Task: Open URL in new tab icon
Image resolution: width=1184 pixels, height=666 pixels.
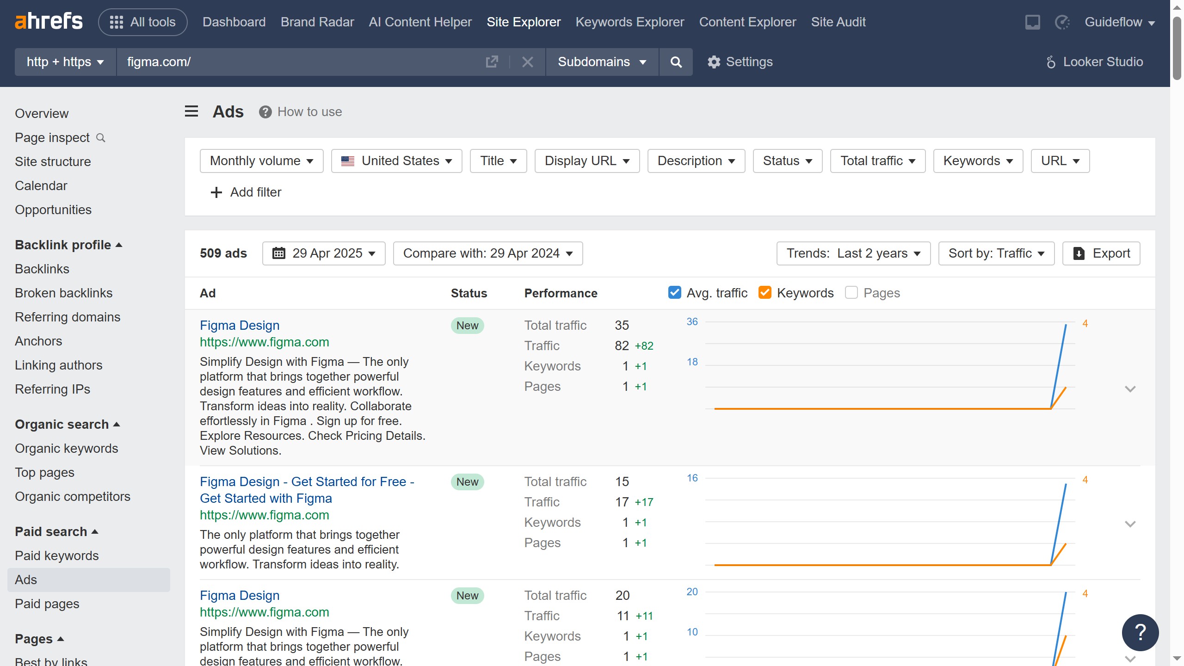Action: pos(492,62)
